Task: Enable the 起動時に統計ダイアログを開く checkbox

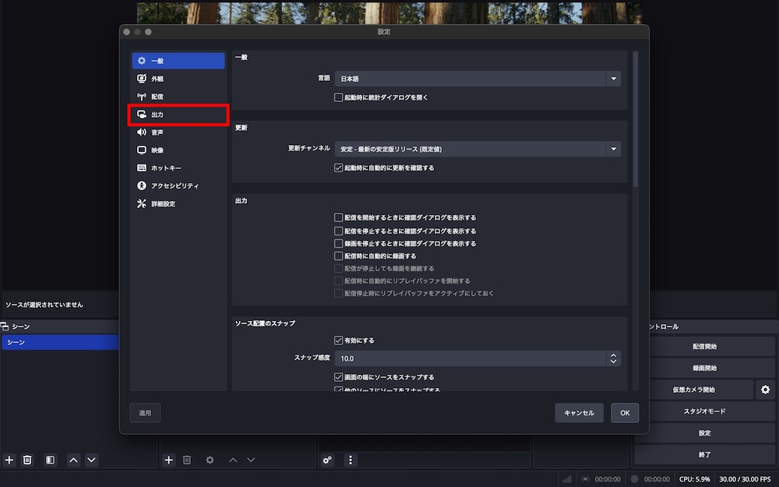Action: (338, 97)
